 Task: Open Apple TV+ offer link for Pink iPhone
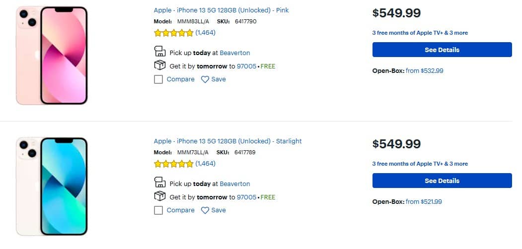click(x=420, y=33)
